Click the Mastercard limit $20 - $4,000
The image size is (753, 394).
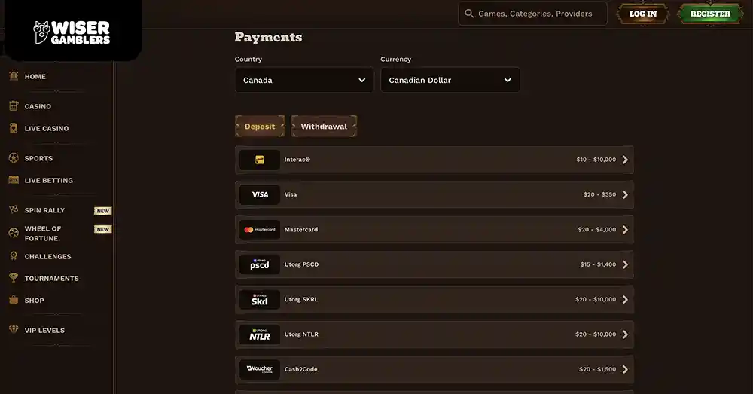pyautogui.click(x=596, y=230)
